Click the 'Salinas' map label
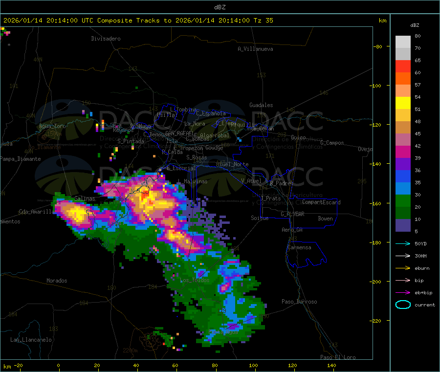 (x=85, y=198)
